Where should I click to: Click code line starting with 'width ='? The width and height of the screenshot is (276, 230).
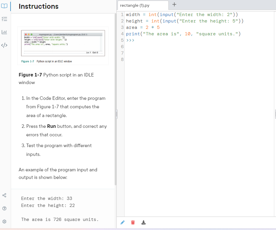182,15
